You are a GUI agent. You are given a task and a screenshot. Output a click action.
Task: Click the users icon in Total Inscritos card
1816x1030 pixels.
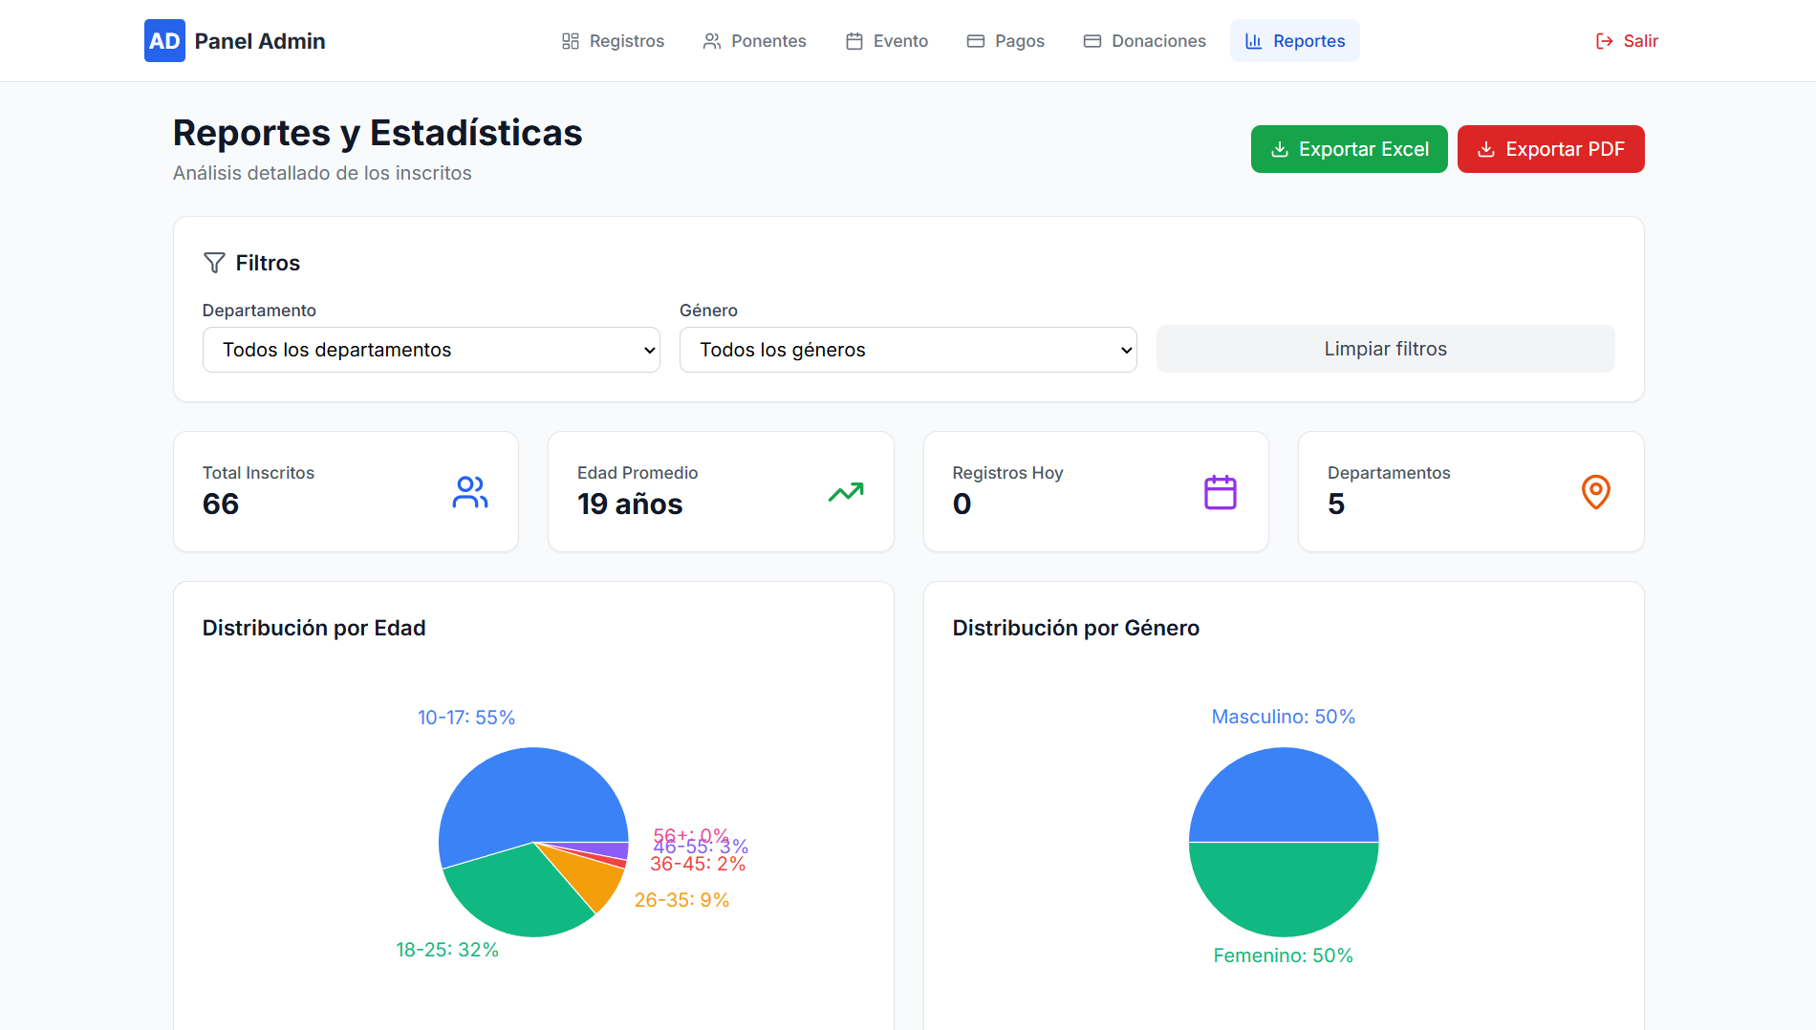click(x=469, y=492)
